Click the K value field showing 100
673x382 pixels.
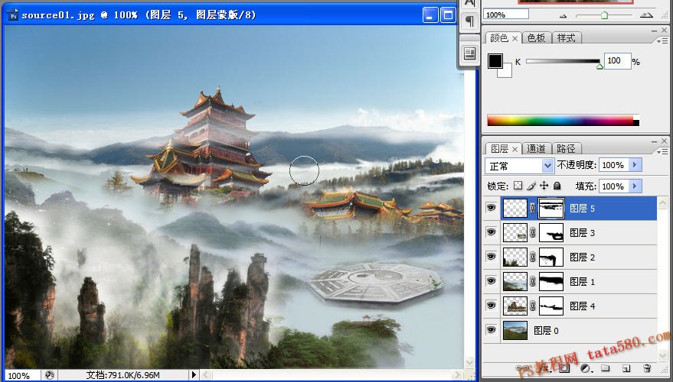click(617, 61)
